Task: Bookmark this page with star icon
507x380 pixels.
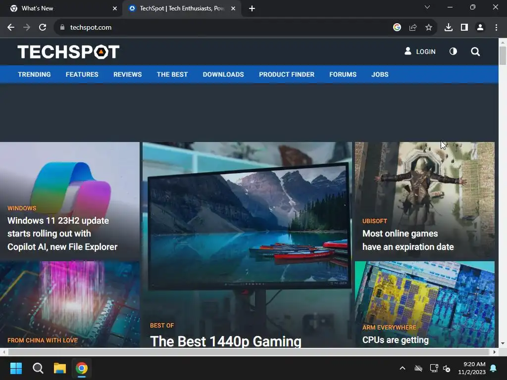Action: point(428,28)
